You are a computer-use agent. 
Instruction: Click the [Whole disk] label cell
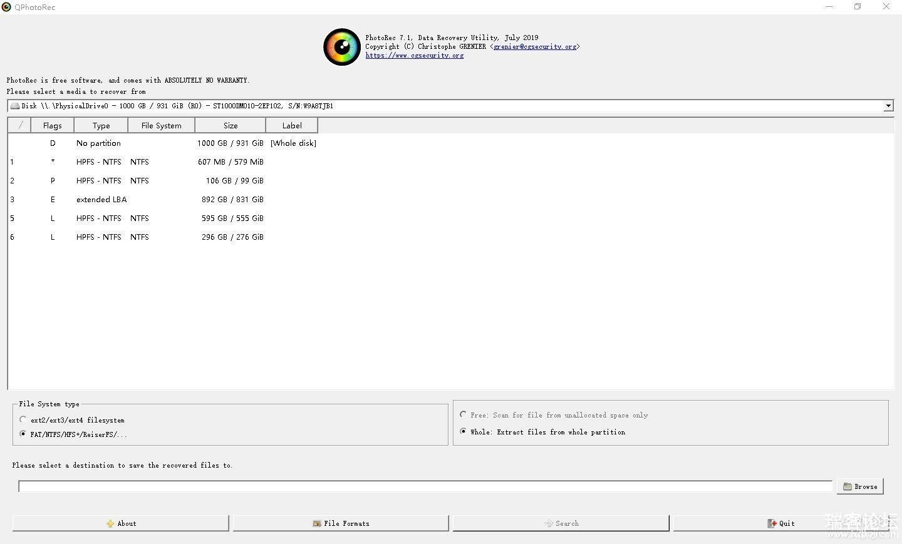click(x=293, y=143)
